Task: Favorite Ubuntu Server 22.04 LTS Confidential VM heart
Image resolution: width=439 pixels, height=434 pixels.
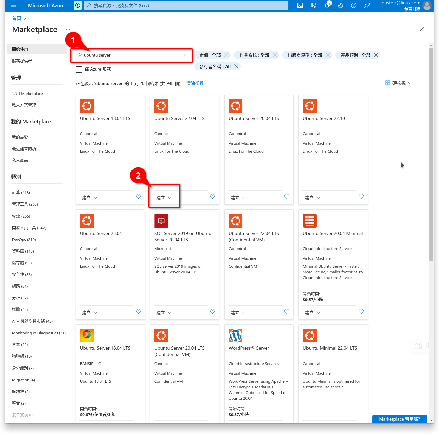Action: (287, 312)
